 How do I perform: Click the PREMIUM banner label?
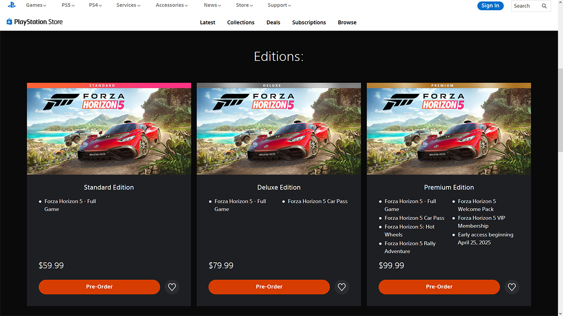(x=442, y=86)
